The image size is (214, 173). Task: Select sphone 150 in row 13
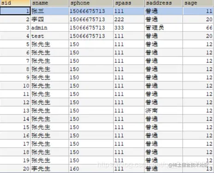click(91, 111)
